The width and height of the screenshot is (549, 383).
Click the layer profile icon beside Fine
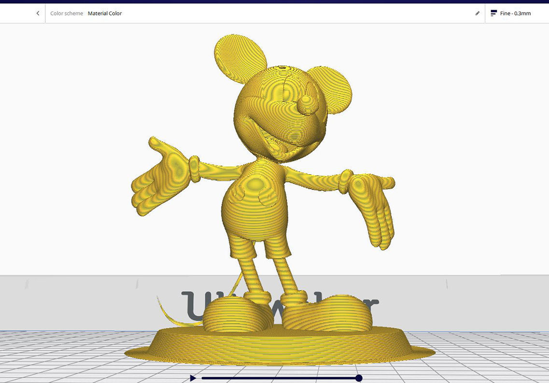click(493, 14)
